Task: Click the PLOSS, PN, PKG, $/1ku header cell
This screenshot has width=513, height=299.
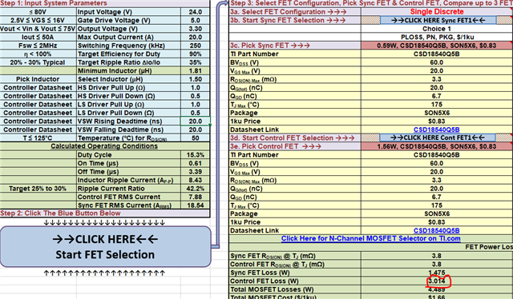Action: click(x=437, y=38)
